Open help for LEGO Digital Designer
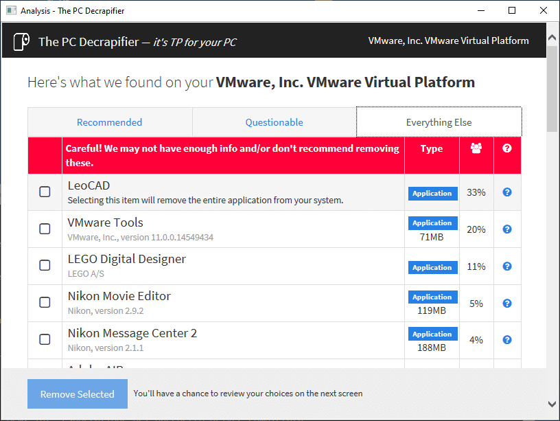 [506, 266]
